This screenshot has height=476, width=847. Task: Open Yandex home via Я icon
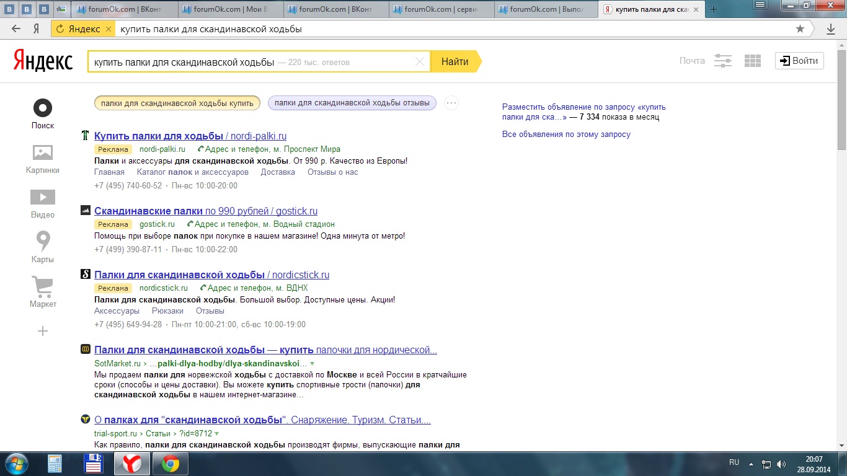click(x=37, y=29)
